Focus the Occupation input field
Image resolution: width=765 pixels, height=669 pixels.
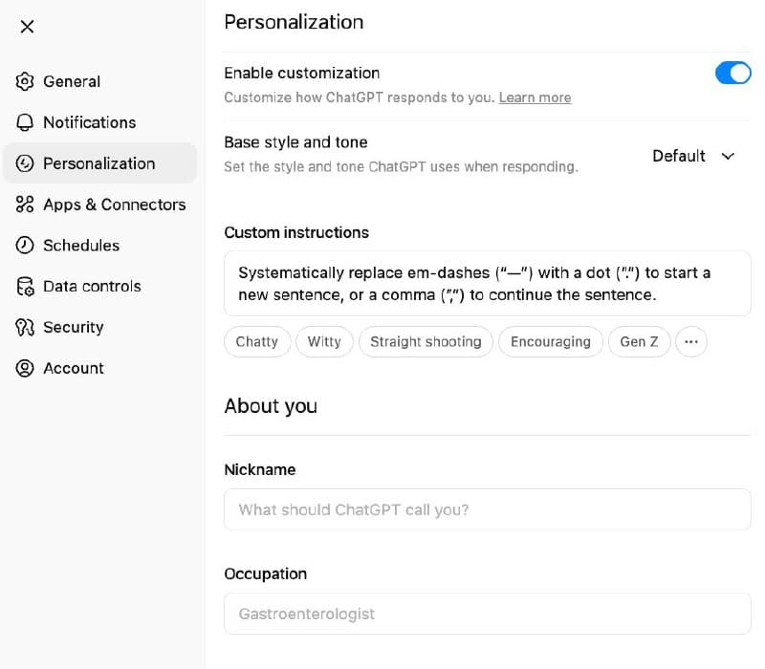pos(487,614)
